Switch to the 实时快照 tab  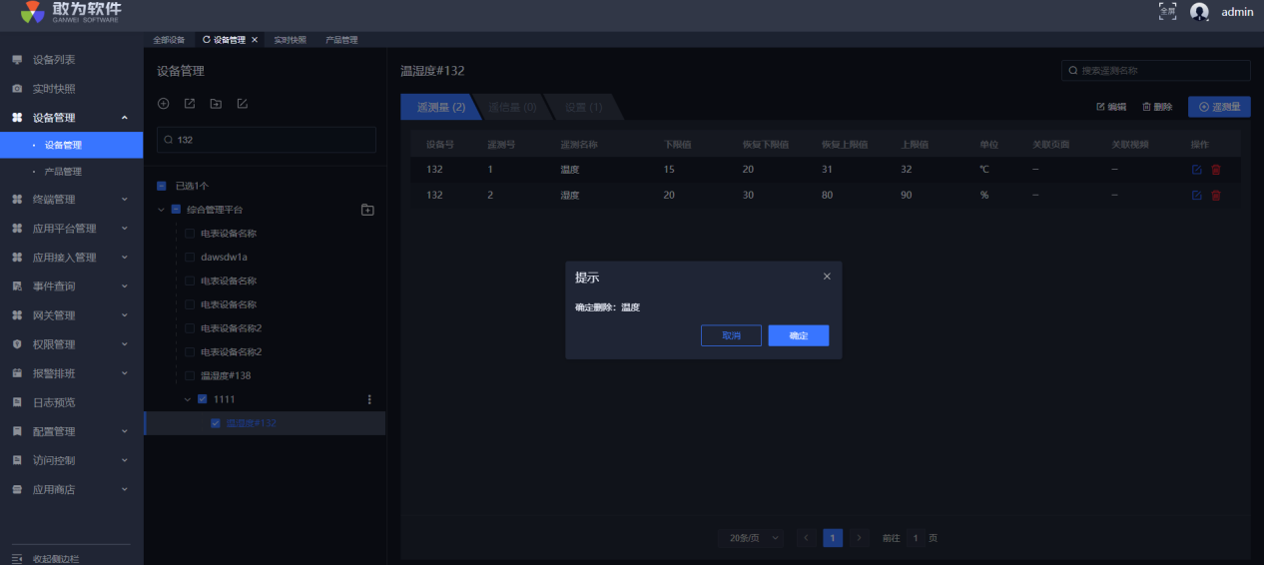coord(291,40)
